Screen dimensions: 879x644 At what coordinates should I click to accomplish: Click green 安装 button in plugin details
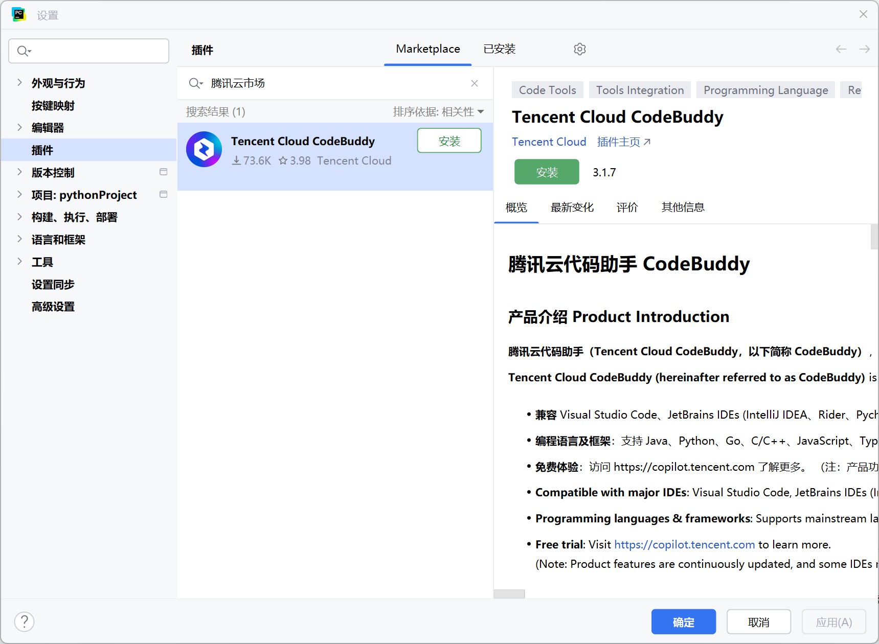pos(547,172)
